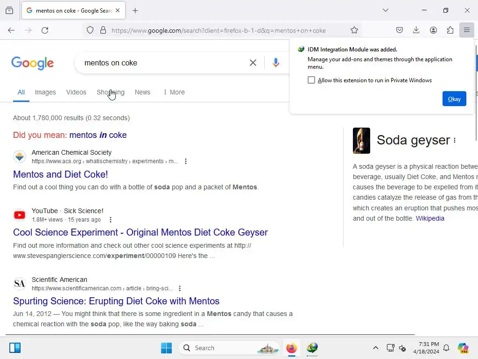
Task: Click the Soda geyser thumbnail image
Action: [x=361, y=140]
